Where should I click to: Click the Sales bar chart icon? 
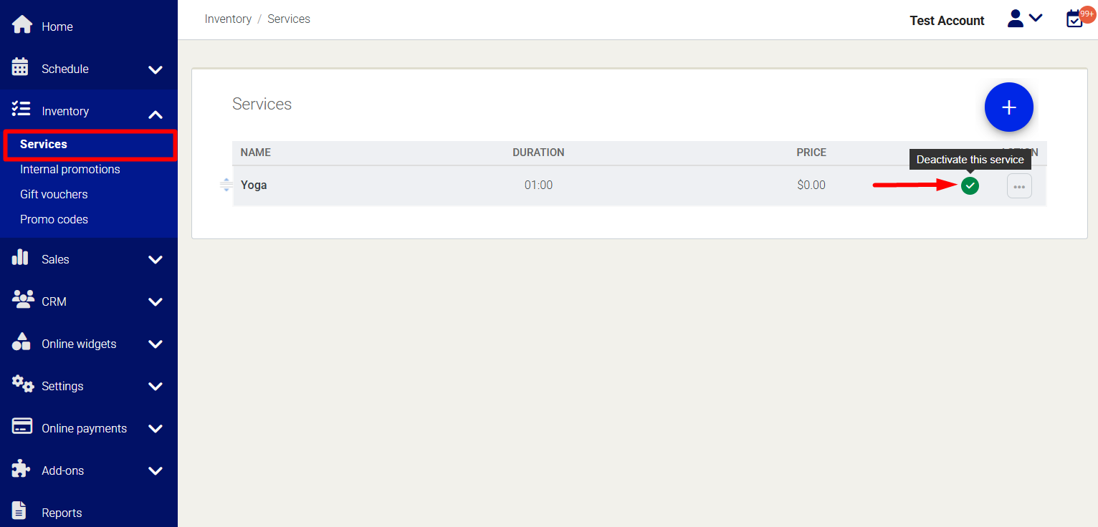coord(20,258)
